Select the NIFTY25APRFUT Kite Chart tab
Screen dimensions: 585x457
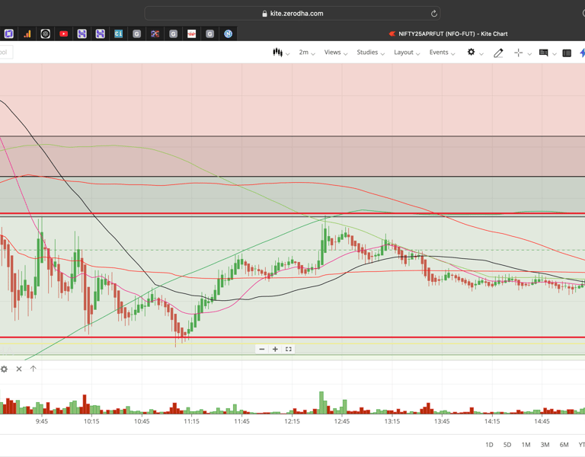tap(448, 34)
